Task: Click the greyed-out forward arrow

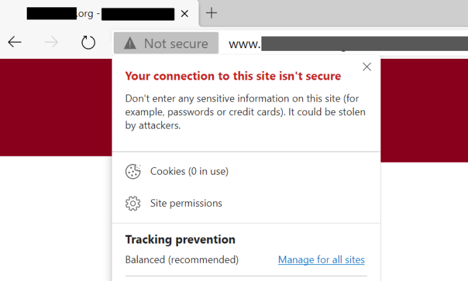Action: point(51,42)
